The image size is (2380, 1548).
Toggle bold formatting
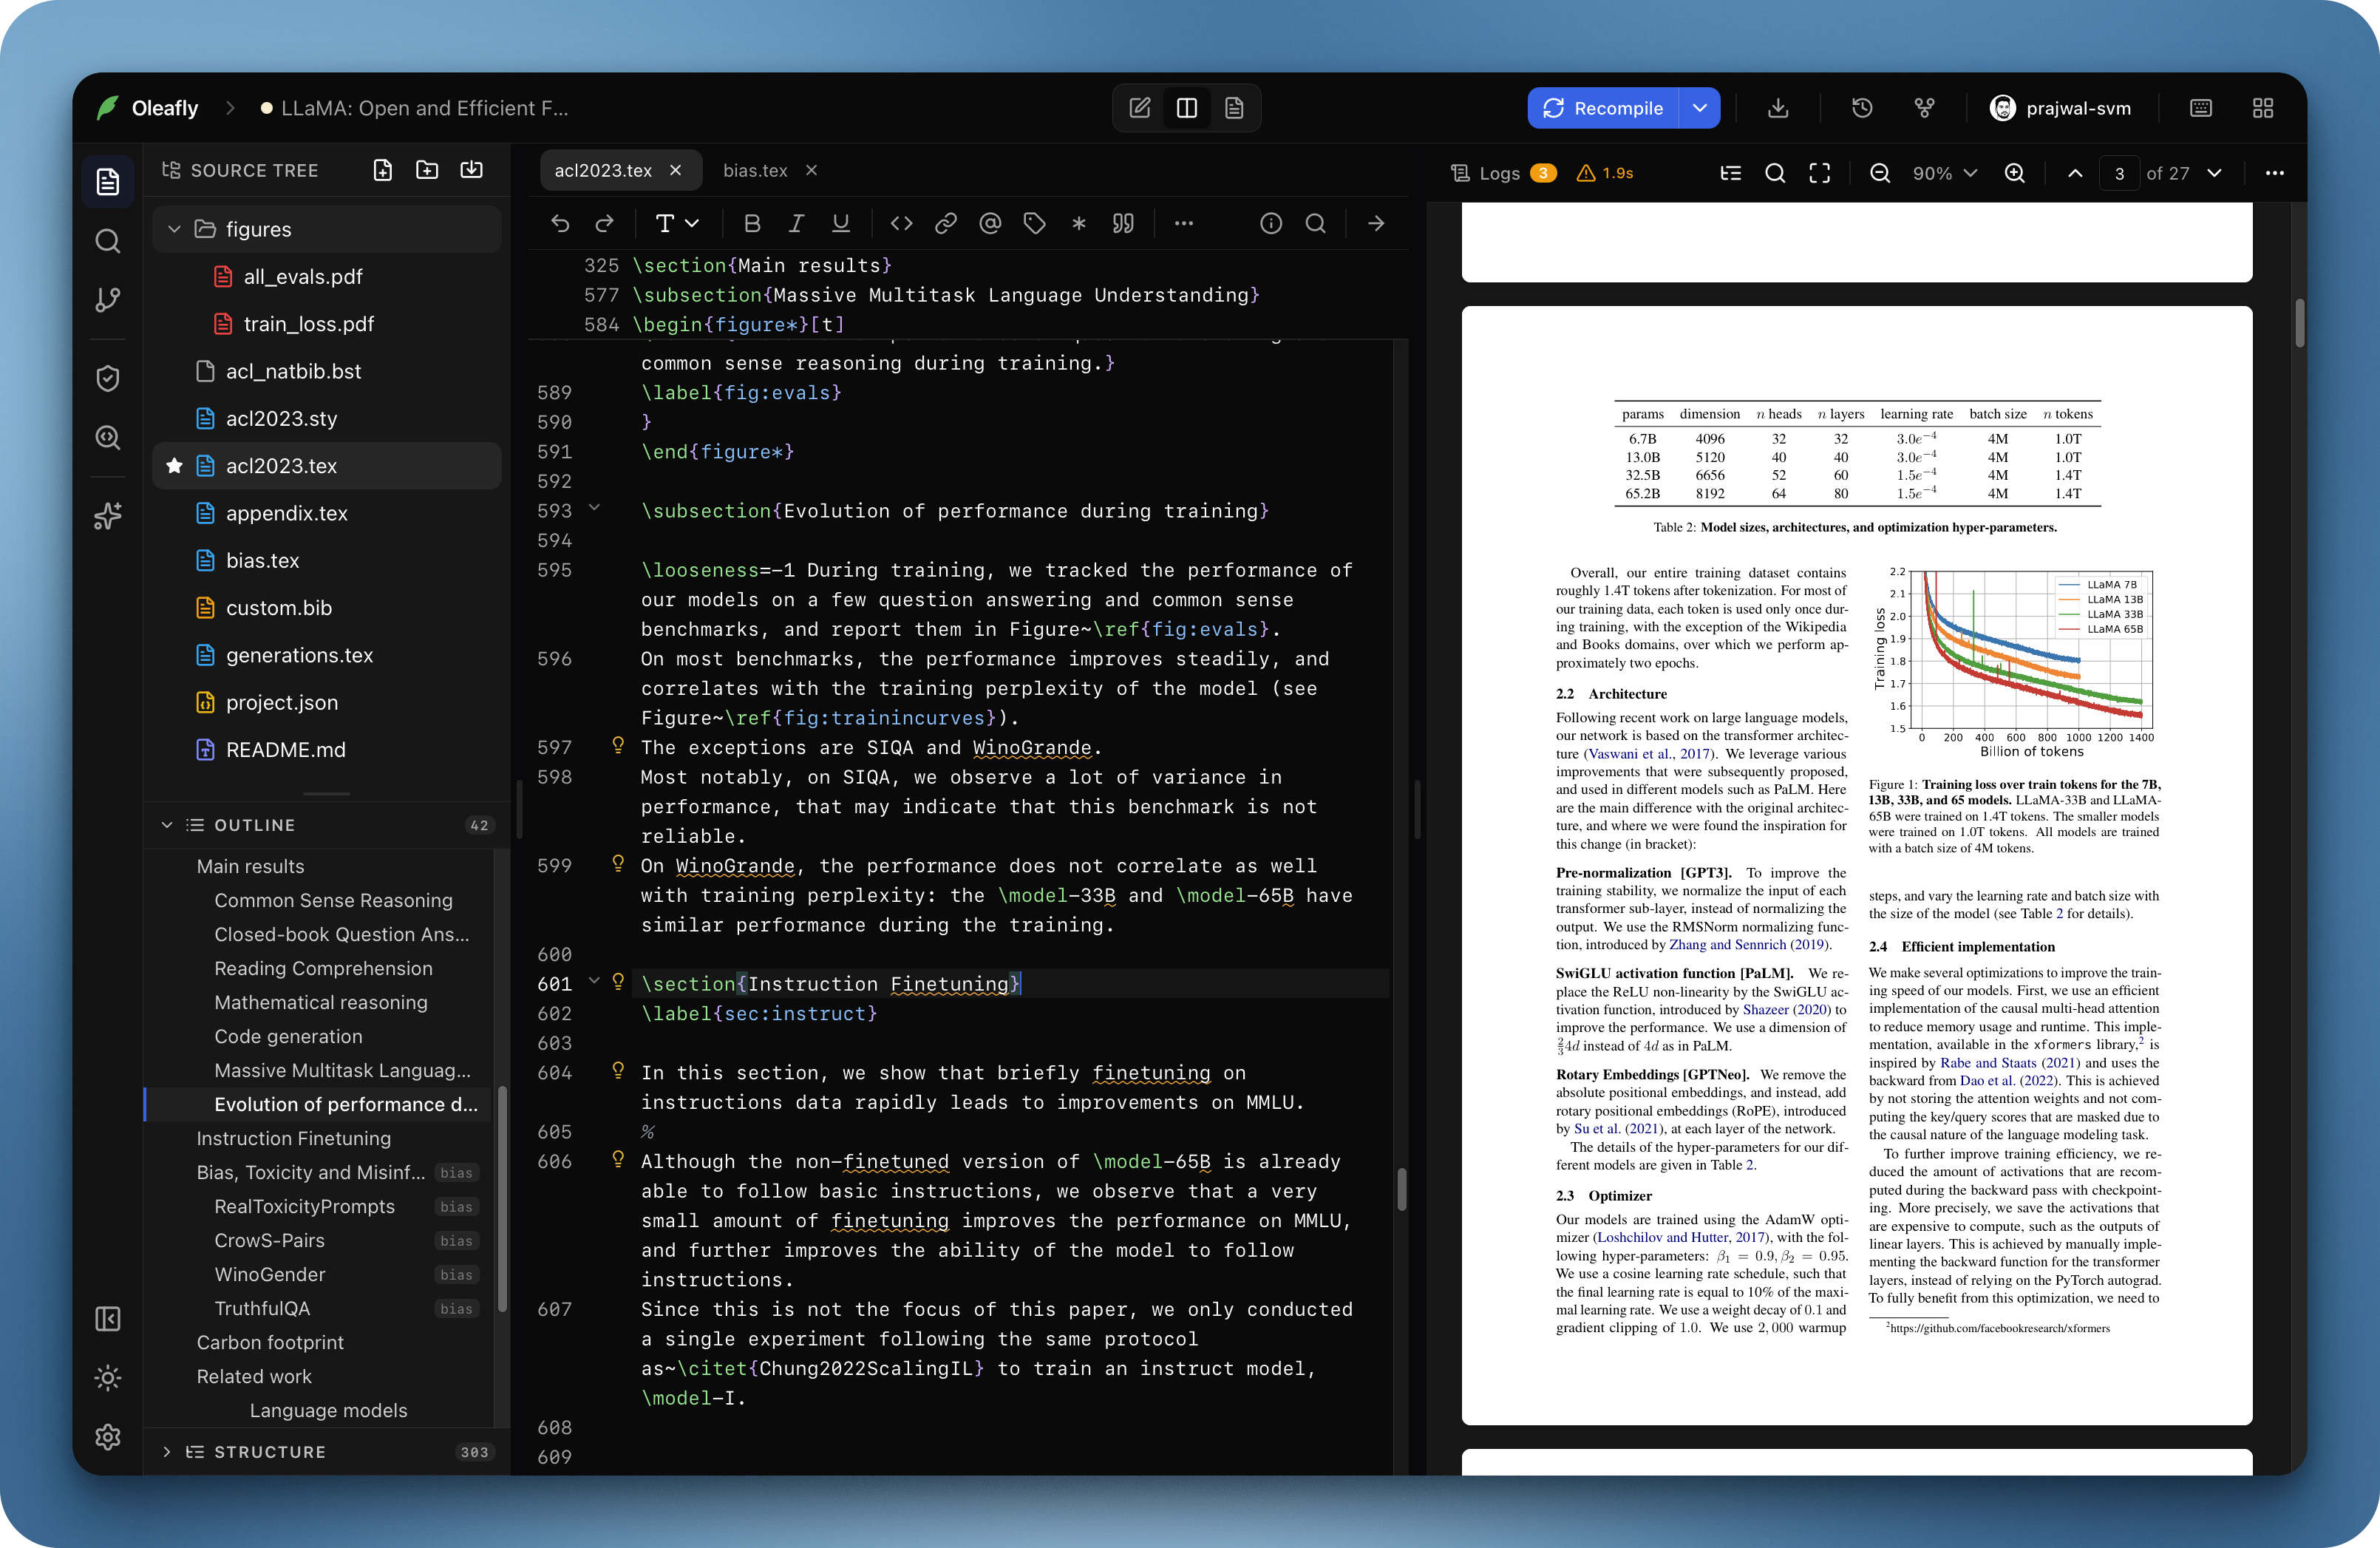752,224
